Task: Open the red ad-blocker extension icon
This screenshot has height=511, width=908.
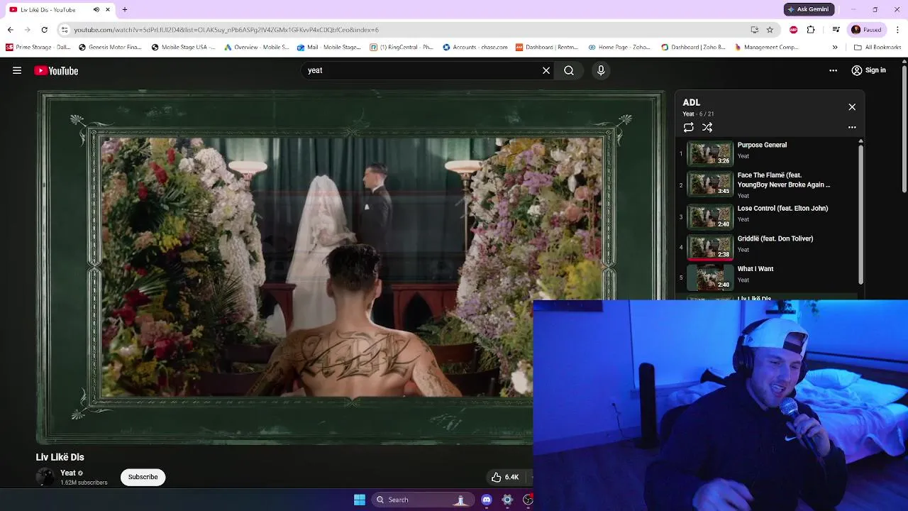Action: point(793,30)
